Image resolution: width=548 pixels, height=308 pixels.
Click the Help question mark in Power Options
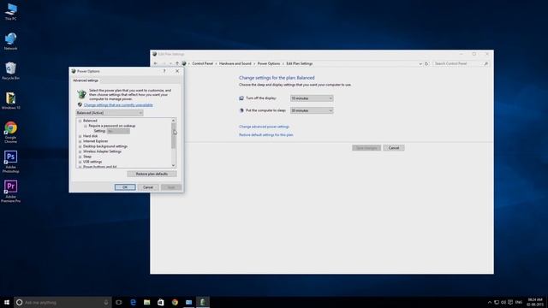(x=164, y=71)
